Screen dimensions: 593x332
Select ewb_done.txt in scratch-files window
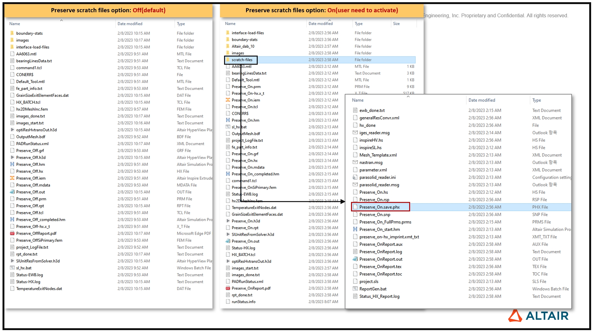(x=372, y=110)
